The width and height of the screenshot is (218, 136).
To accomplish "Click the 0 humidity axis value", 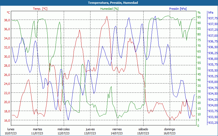I will click(198, 126).
